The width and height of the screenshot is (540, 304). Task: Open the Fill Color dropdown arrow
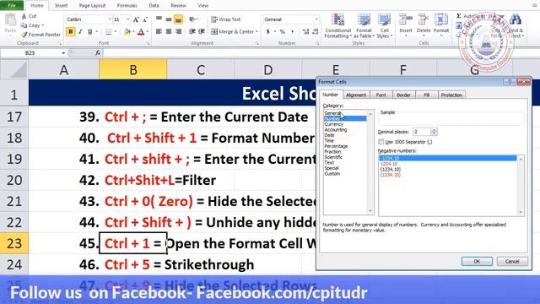[x=133, y=32]
